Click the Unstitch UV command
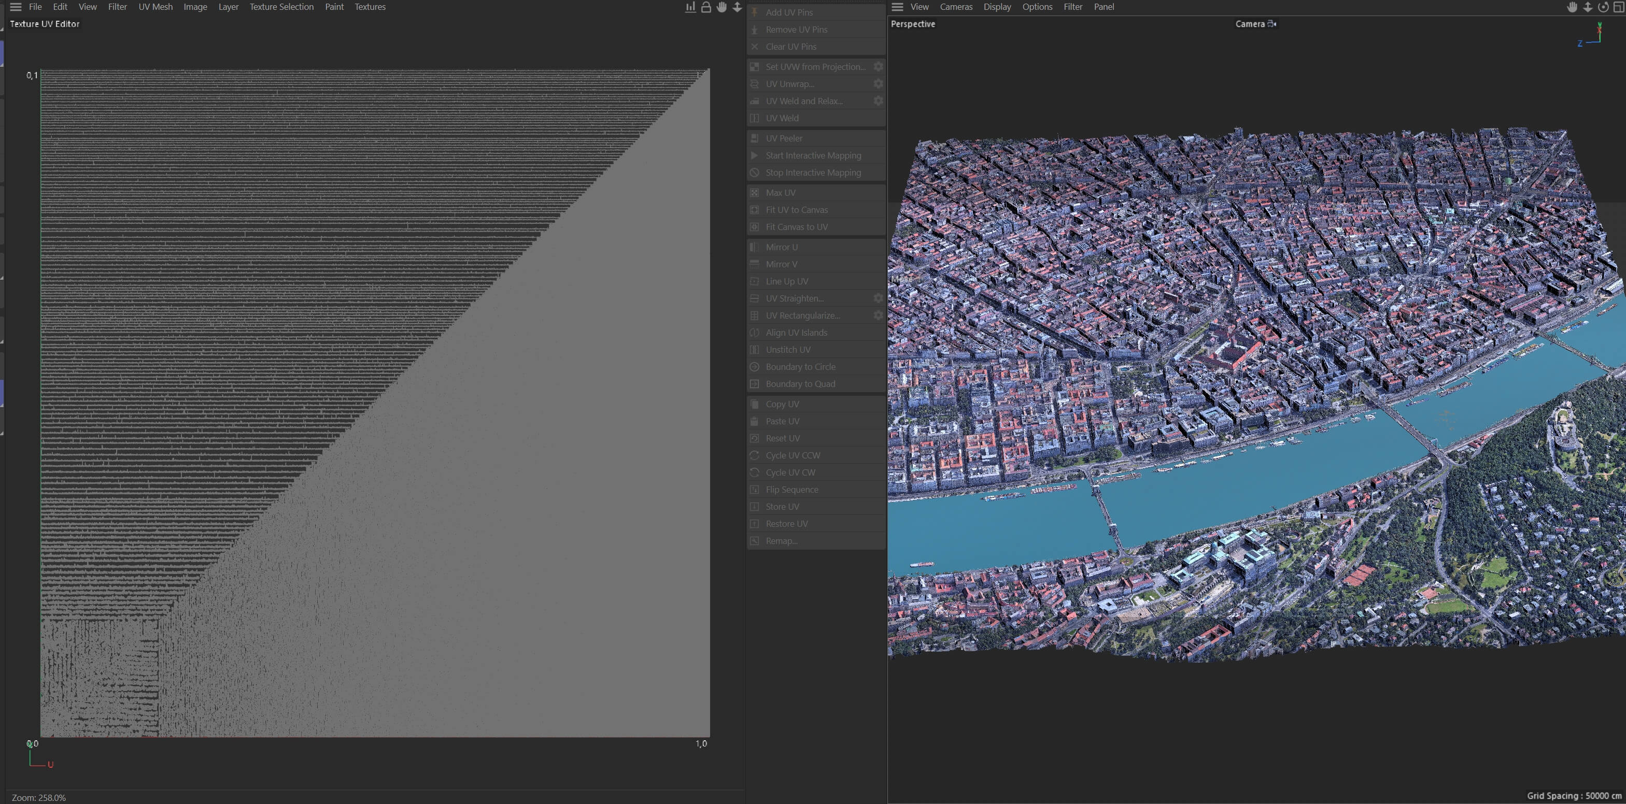 [816, 349]
